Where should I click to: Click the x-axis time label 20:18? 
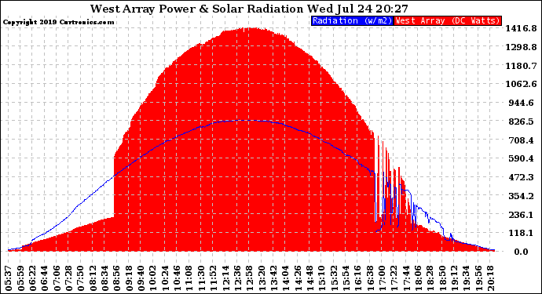click(x=491, y=278)
